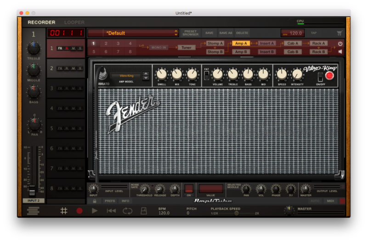Viewport: 368px width, 242px height.
Task: Click the speaker mute icon in chain
Action: click(340, 51)
